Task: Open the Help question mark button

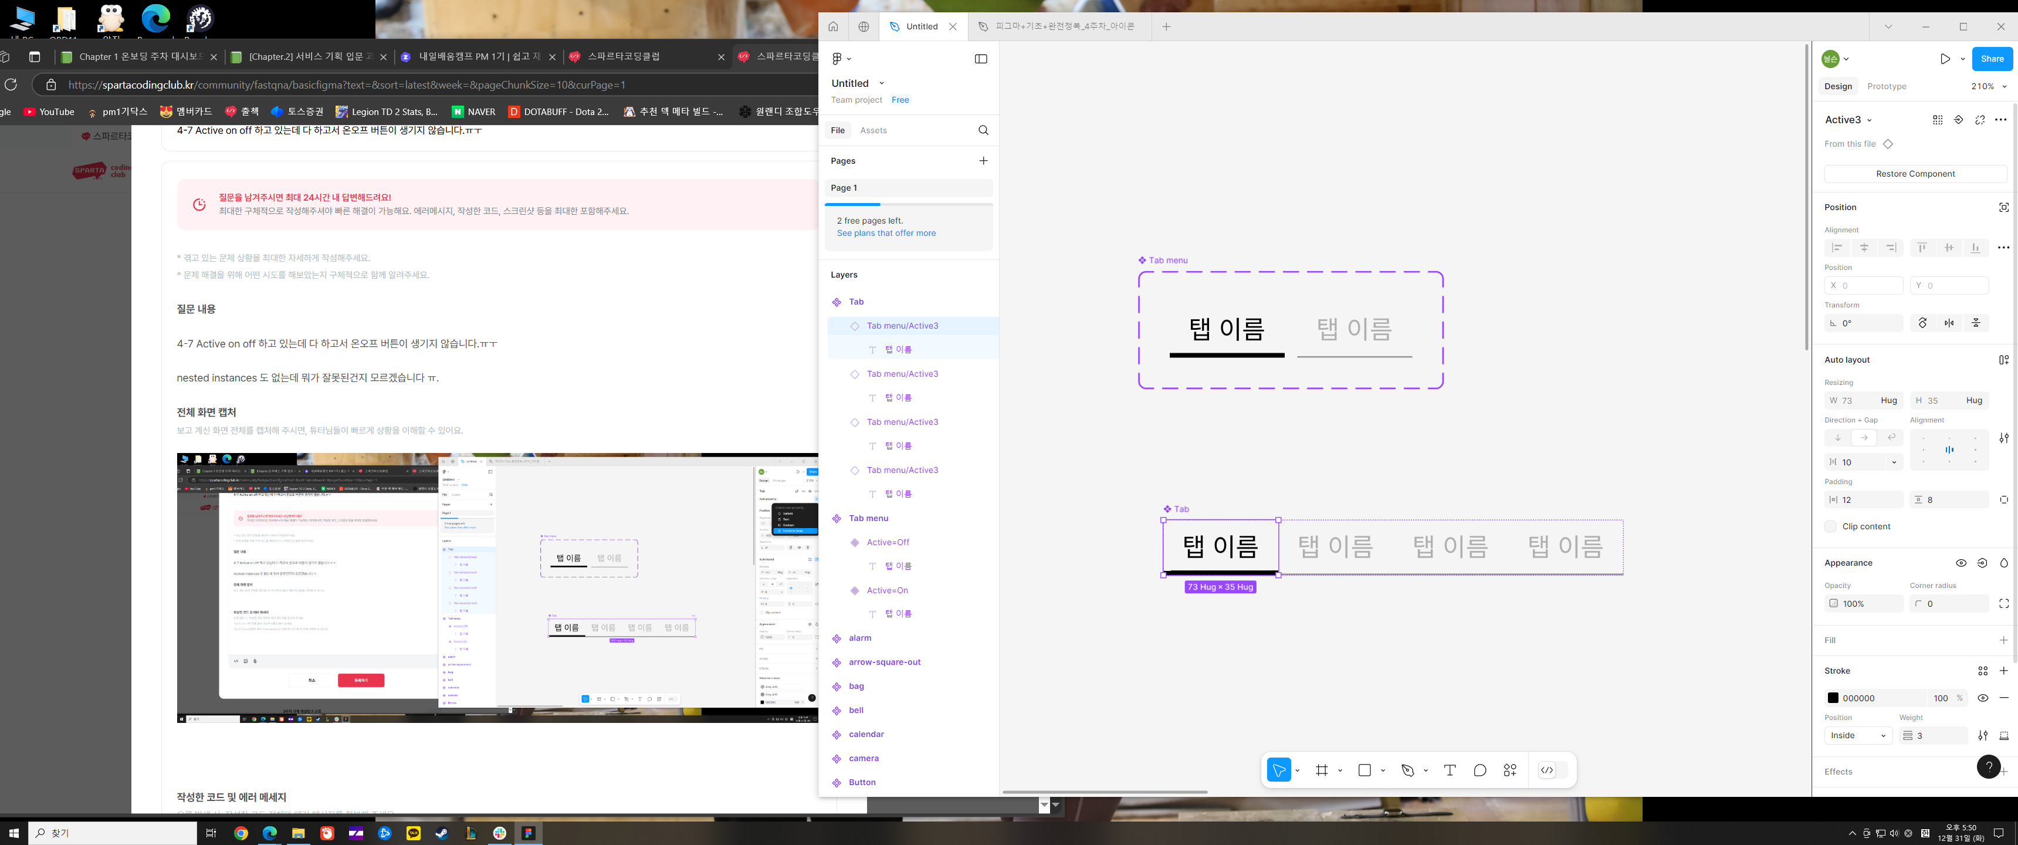Action: pos(1988,766)
